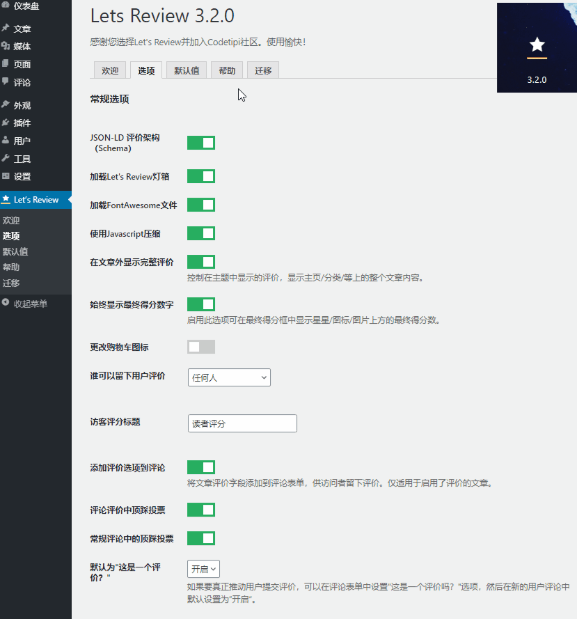577x619 pixels.
Task: Turn off 在文章外显示完整评价 switch
Action: [201, 262]
